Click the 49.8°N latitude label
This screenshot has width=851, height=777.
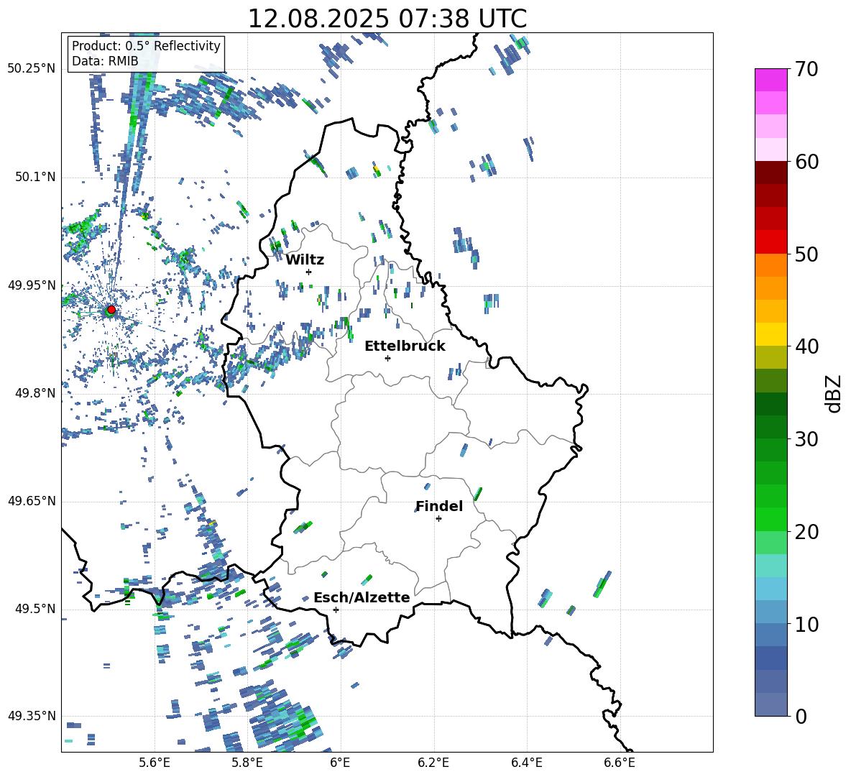pos(35,393)
